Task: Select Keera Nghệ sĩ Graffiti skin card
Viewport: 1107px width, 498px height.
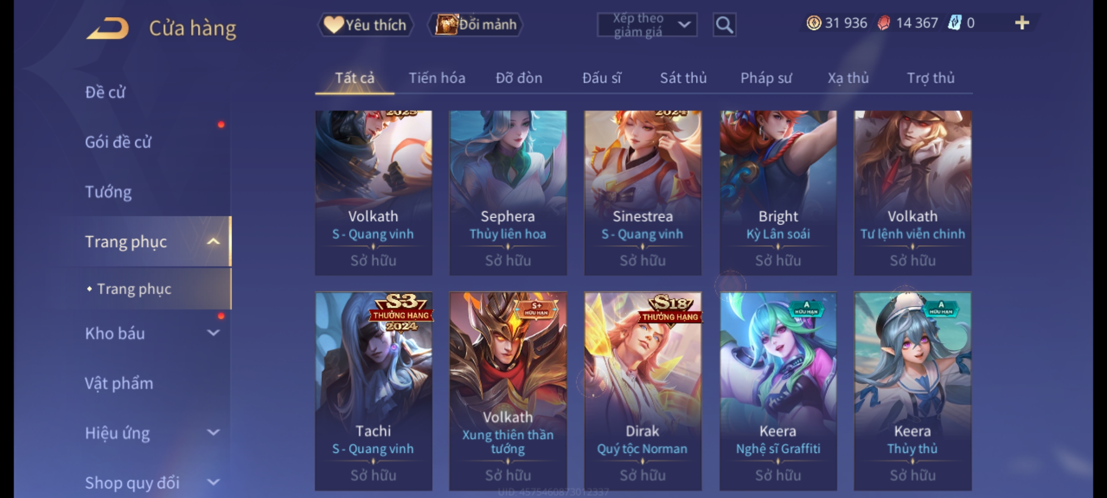Action: point(778,391)
